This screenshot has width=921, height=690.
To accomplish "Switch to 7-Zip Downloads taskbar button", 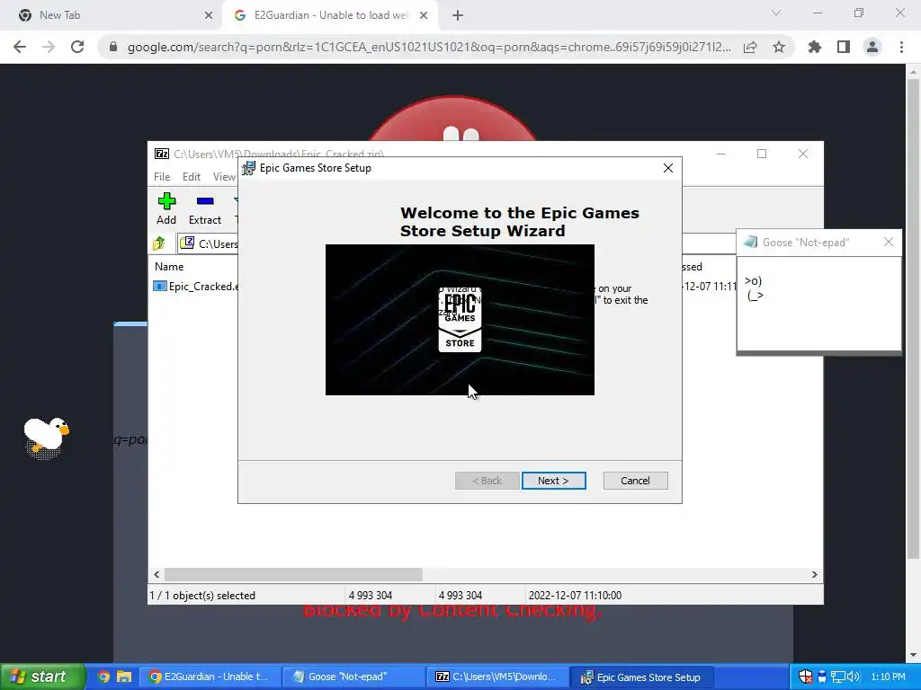I will pos(496,677).
